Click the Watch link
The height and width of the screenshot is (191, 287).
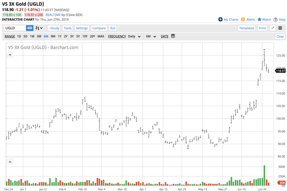[x=266, y=19]
